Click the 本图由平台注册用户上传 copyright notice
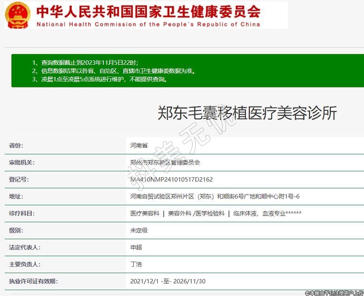Viewport: 364px width, 296px height. (x=334, y=293)
